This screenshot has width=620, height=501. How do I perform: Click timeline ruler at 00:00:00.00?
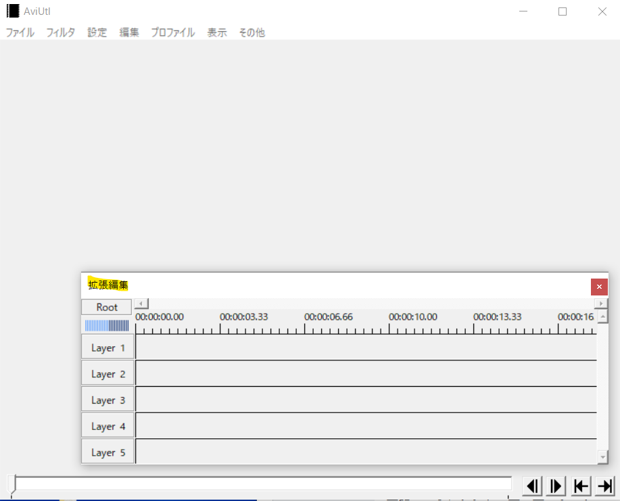coord(160,316)
